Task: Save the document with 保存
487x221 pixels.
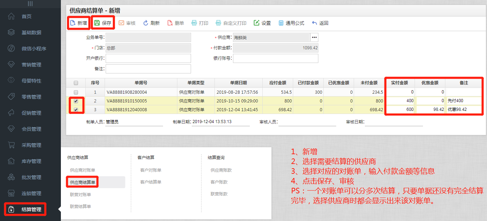Action: [103, 23]
